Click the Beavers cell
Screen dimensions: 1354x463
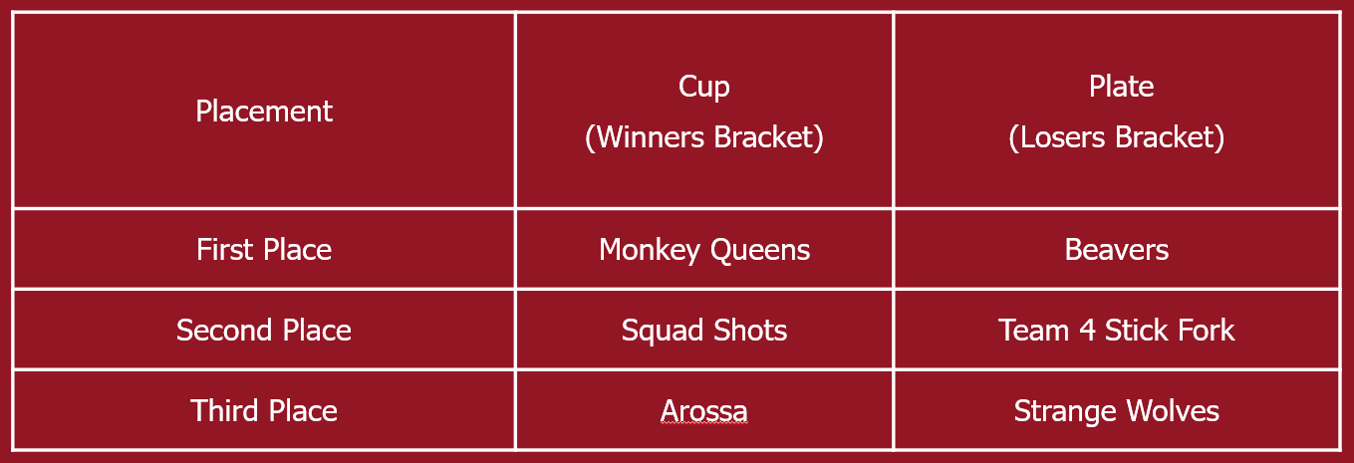click(1117, 249)
